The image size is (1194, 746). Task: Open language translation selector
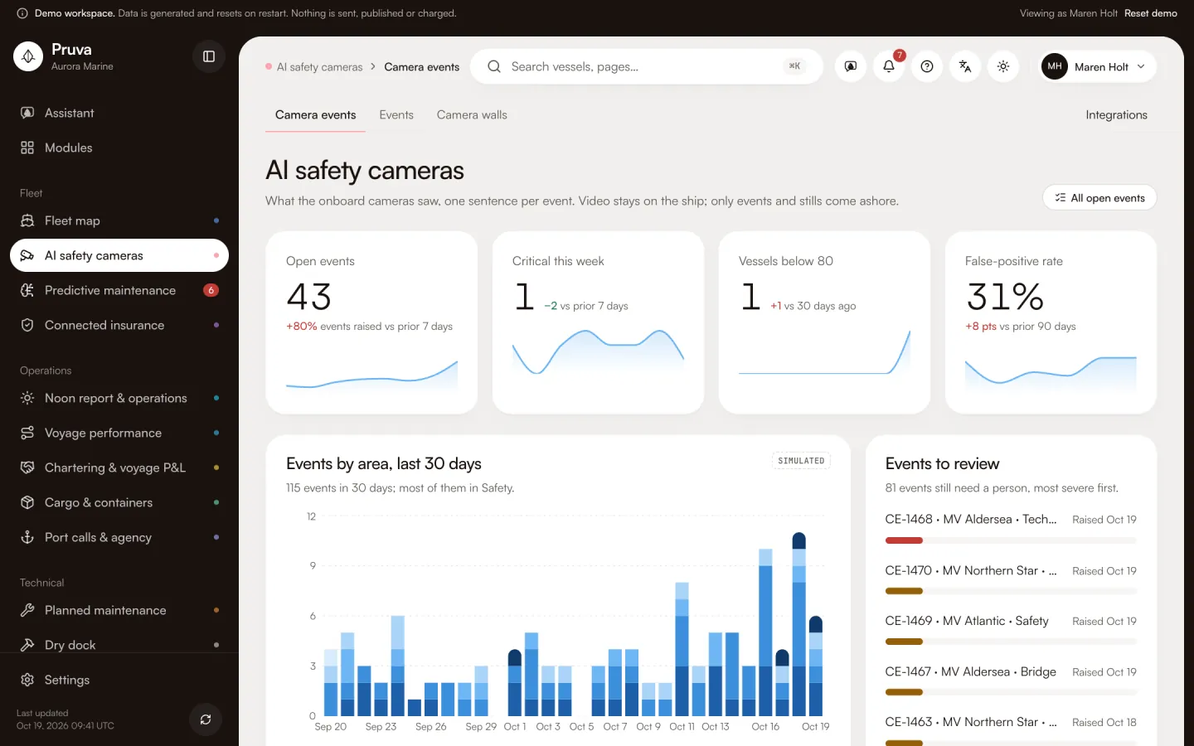point(965,66)
